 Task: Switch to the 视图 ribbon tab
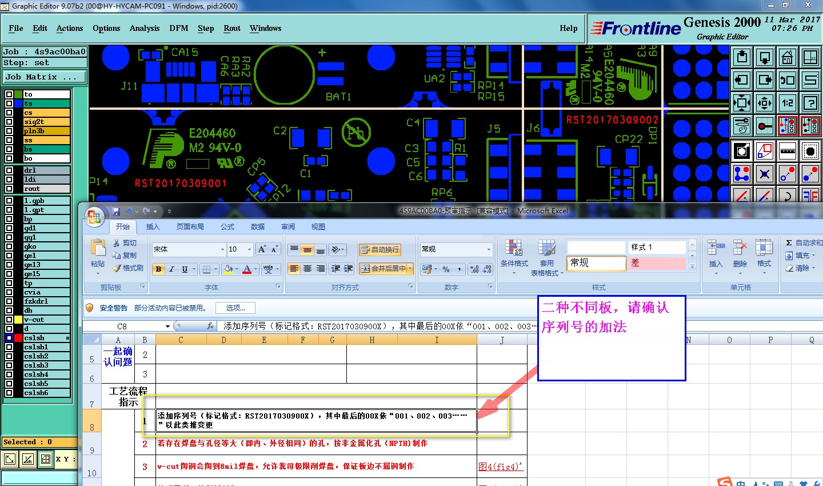(x=318, y=227)
